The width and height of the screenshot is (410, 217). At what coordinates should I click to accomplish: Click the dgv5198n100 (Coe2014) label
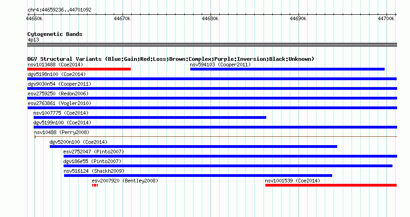click(x=57, y=74)
